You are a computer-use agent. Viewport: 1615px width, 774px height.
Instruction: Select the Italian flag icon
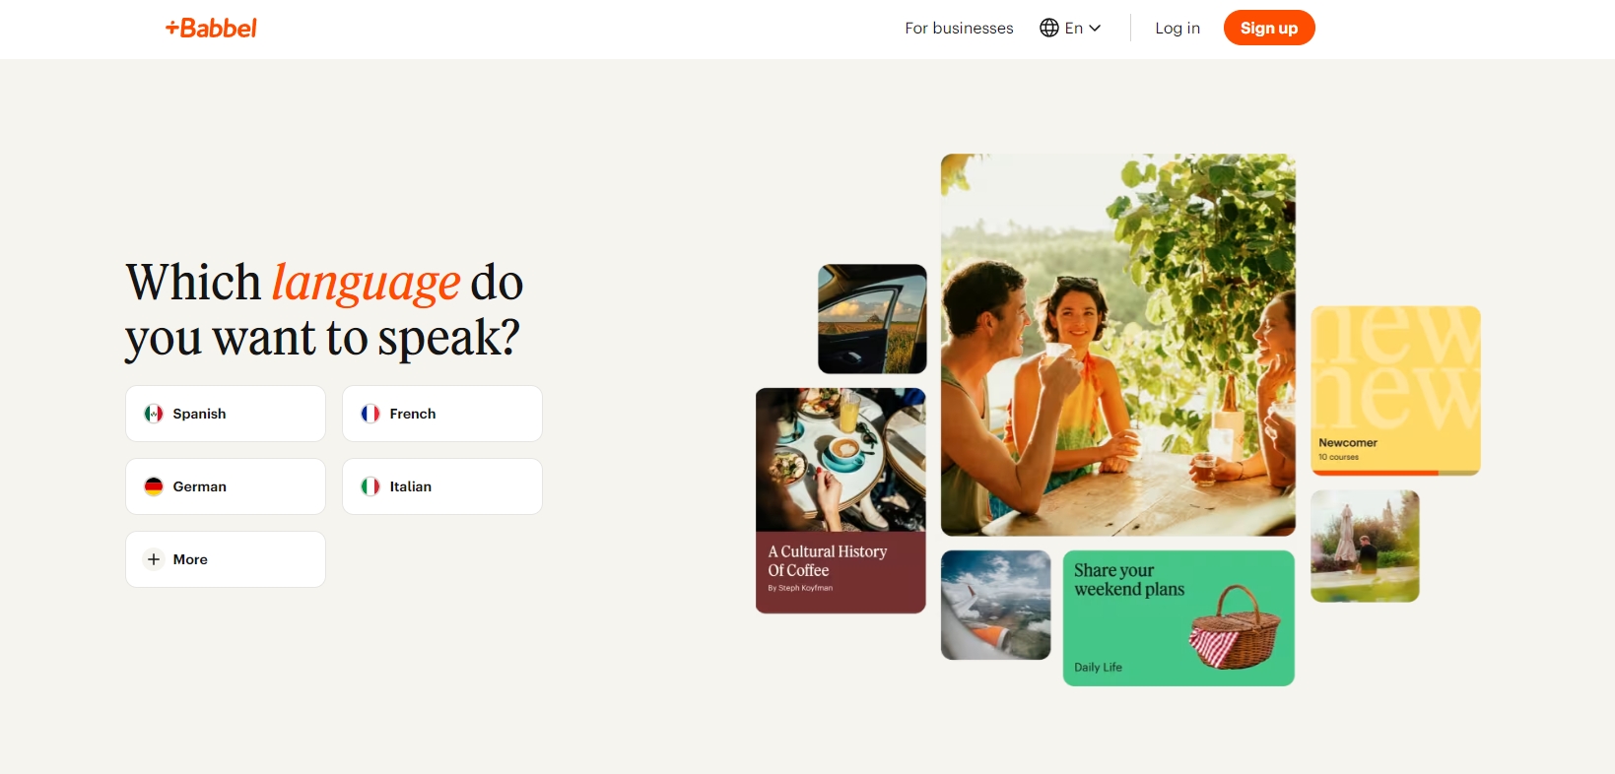pos(370,486)
